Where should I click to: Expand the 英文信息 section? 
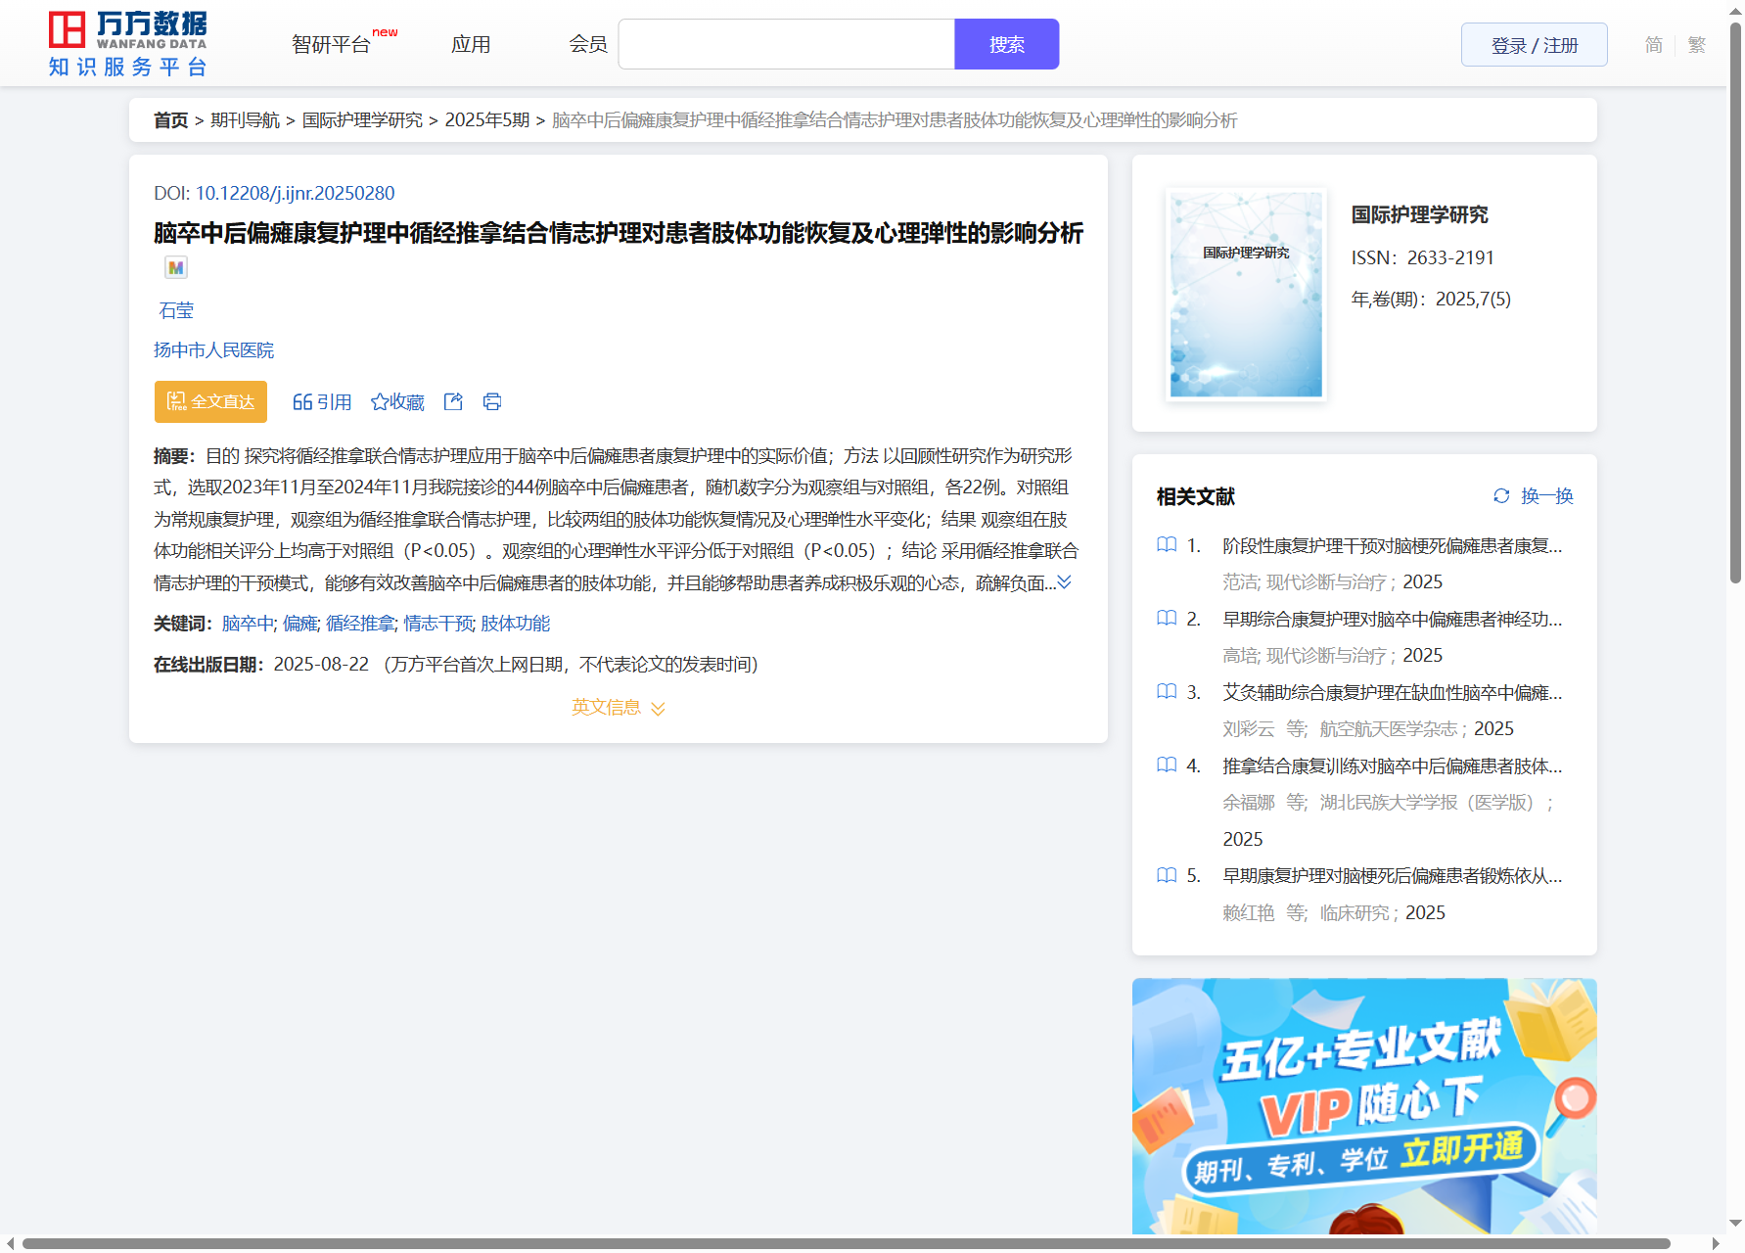tap(619, 708)
